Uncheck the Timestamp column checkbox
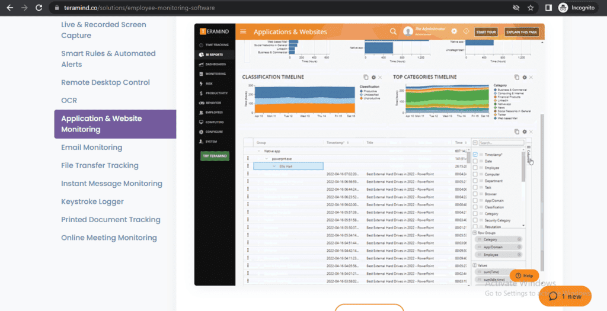This screenshot has height=311, width=607. 475,155
